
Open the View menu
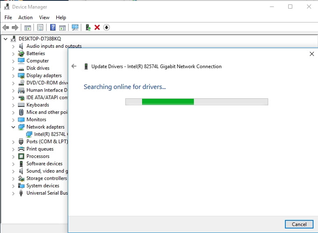coord(44,18)
